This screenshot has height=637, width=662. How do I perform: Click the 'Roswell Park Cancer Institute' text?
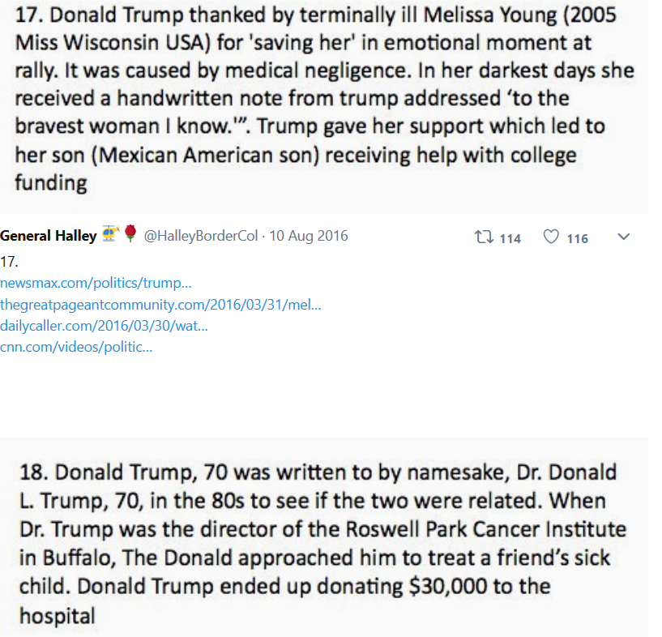[485, 529]
